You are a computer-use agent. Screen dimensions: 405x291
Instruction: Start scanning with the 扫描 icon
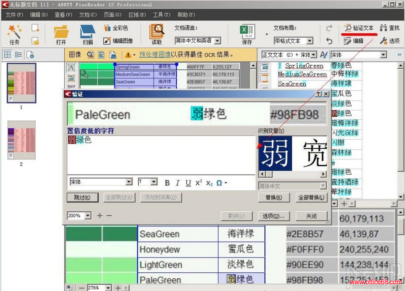(x=88, y=31)
